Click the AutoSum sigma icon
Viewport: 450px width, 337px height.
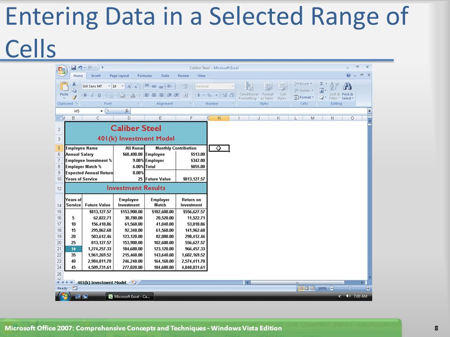(322, 84)
